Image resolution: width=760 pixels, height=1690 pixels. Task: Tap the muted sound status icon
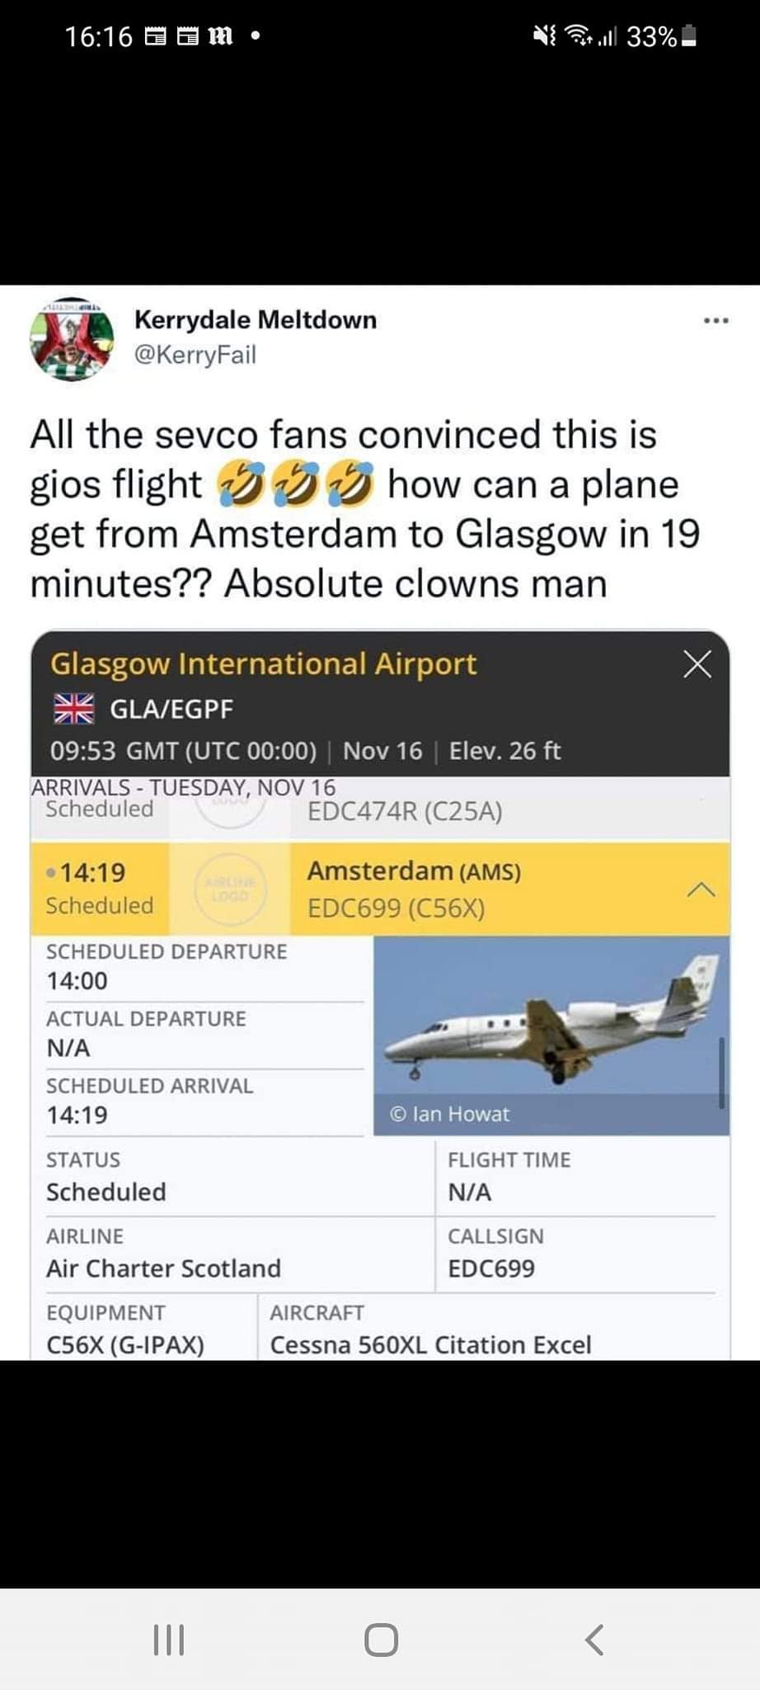click(x=544, y=36)
